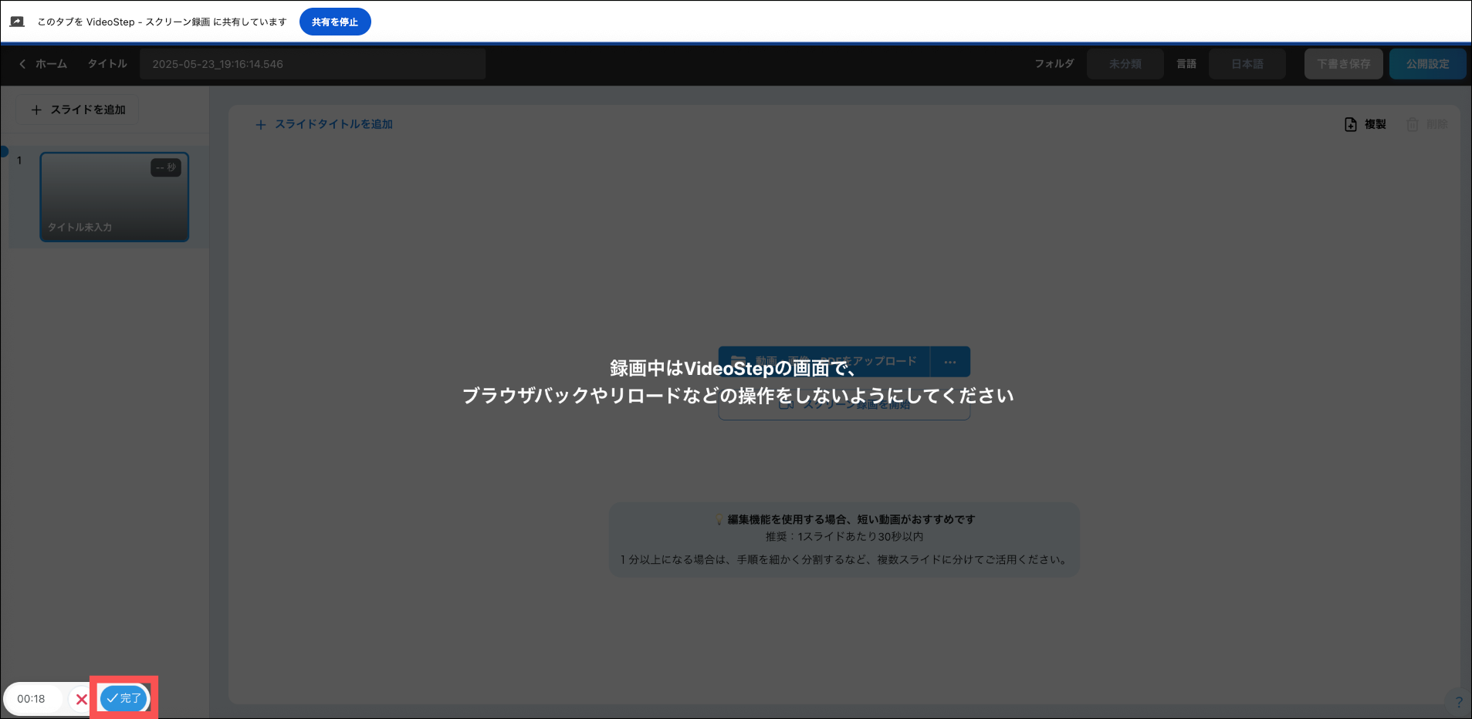Click the slide duration badge "-- 秒"

click(166, 167)
